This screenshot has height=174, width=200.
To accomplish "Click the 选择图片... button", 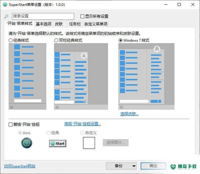I will point(116,142).
